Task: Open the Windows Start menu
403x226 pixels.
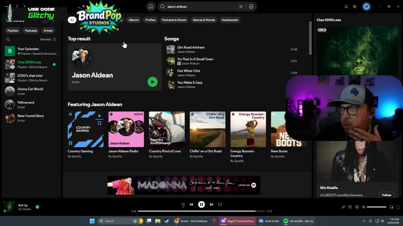Action: point(92,221)
